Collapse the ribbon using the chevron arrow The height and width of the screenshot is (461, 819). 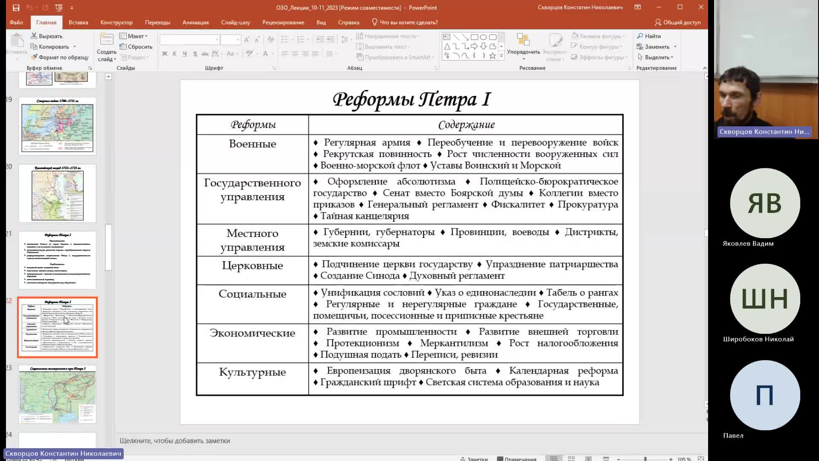click(705, 68)
